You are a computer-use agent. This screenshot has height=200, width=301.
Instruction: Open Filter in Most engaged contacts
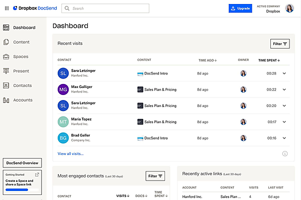[155, 175]
